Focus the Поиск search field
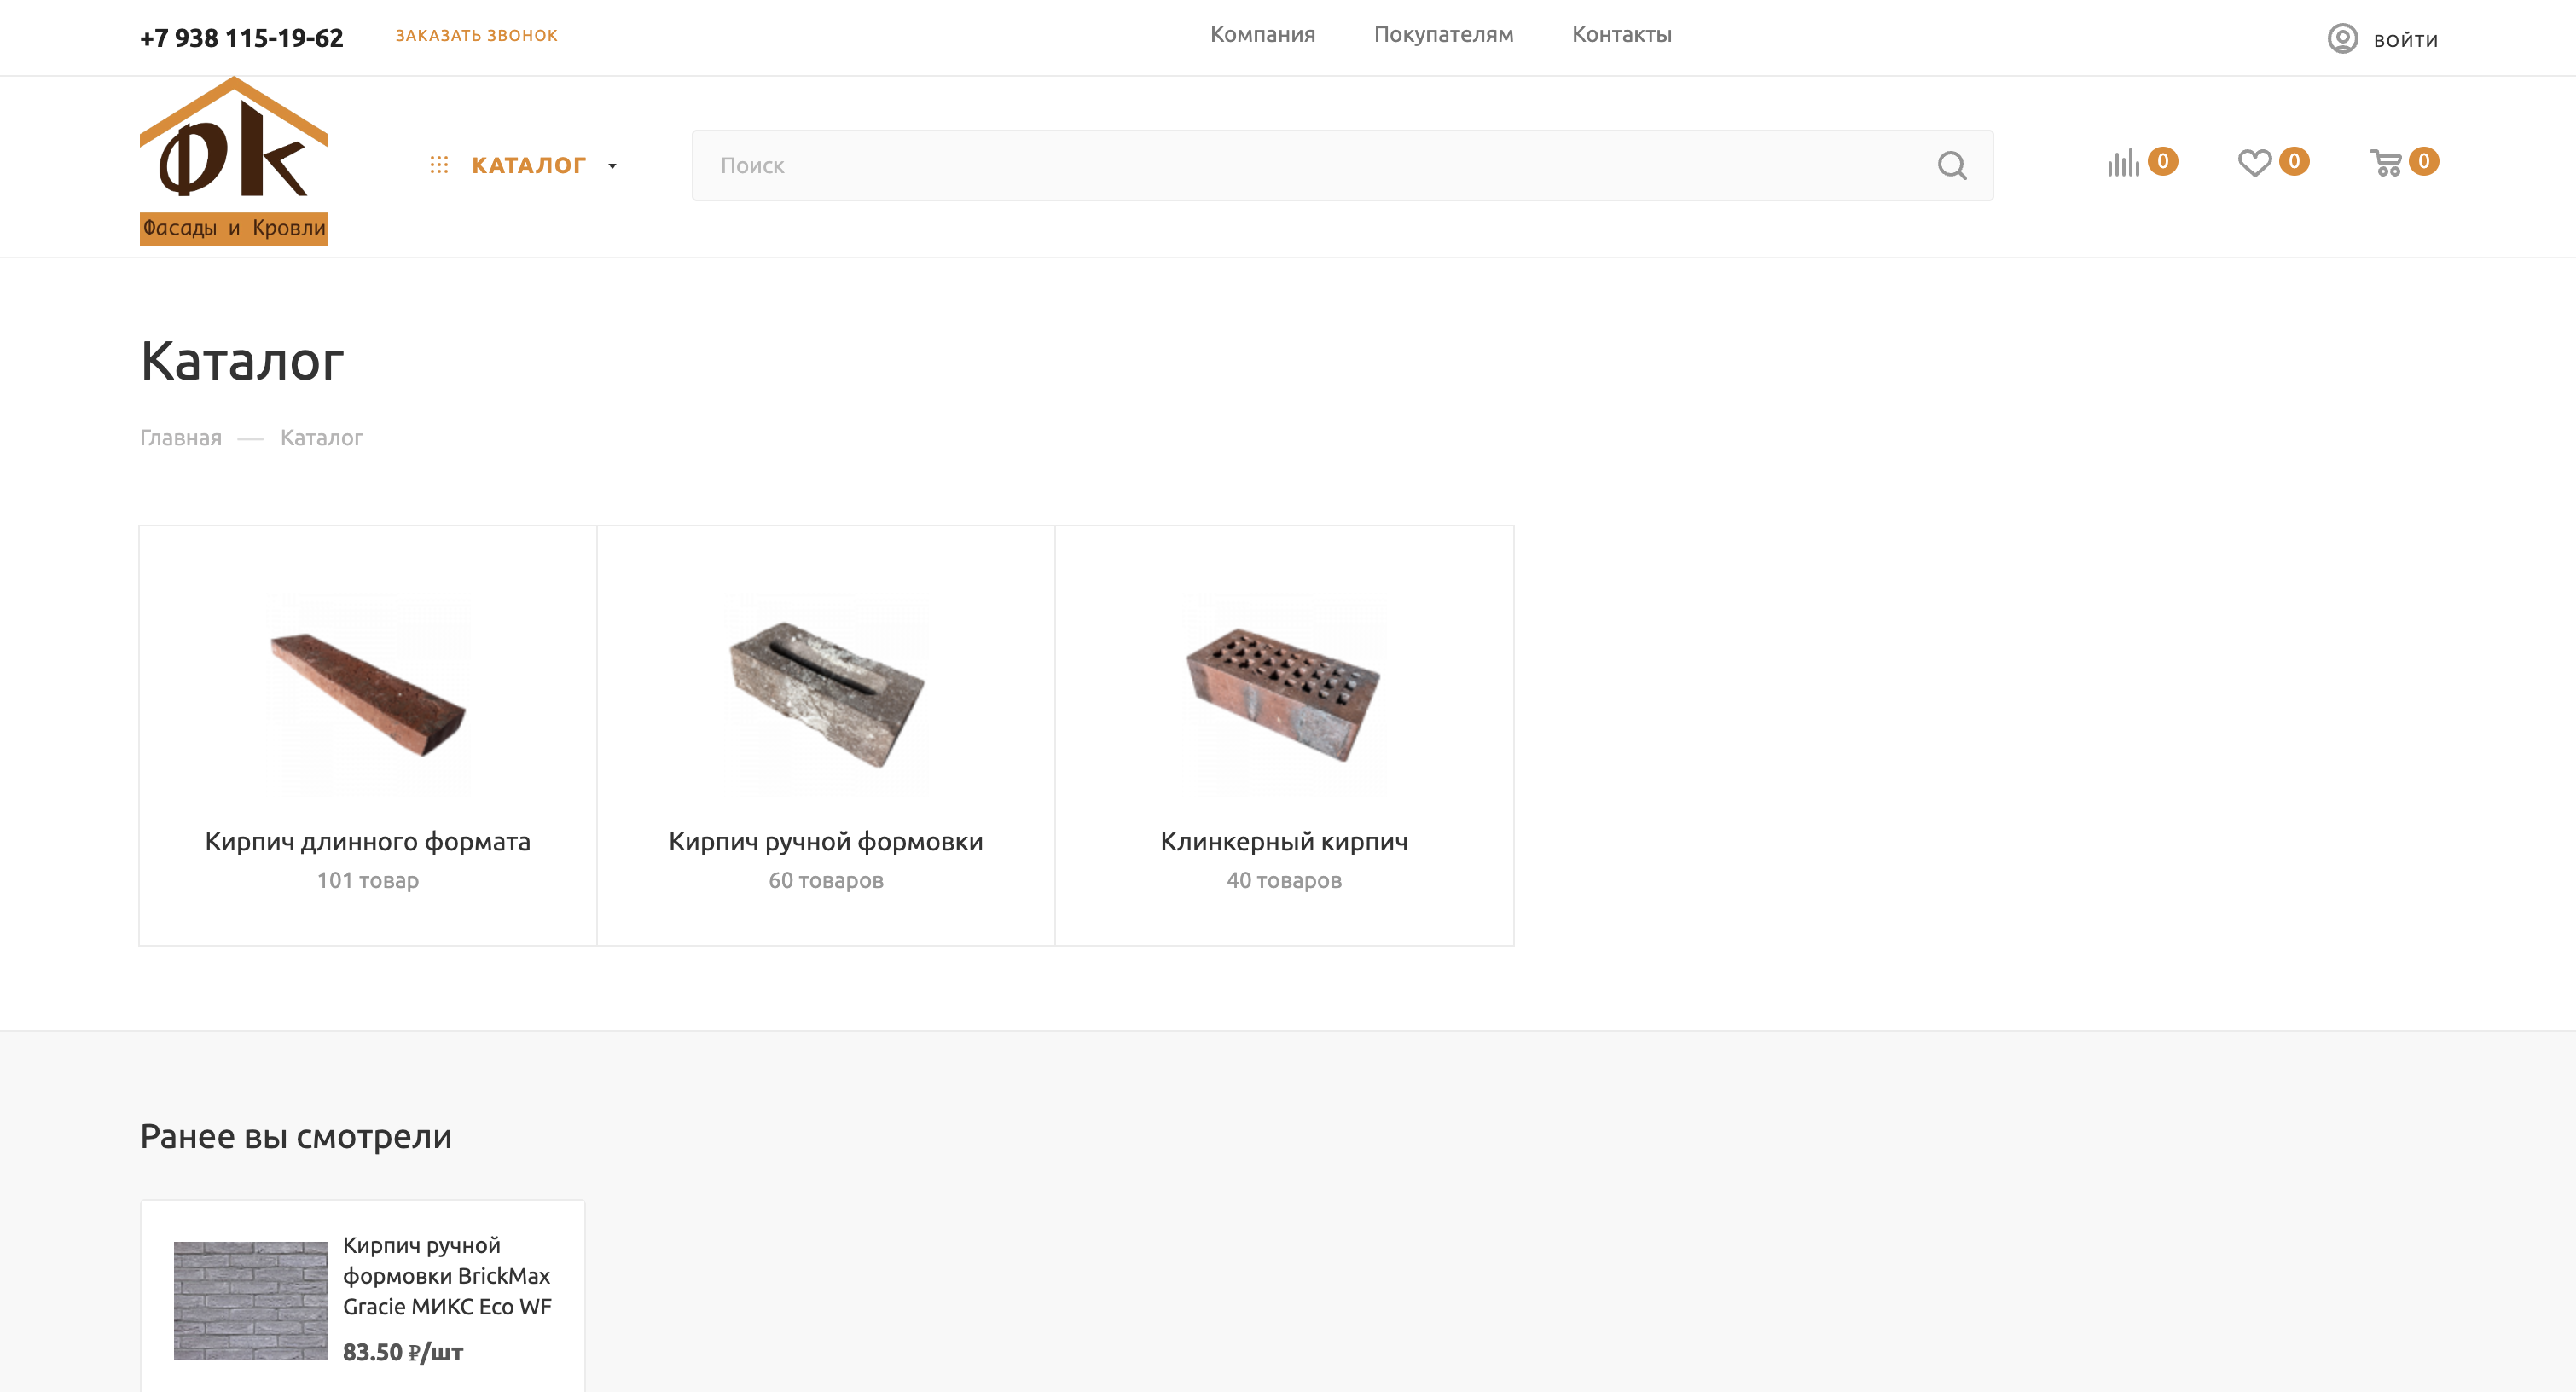Screen dimensions: 2576x1392 [1342, 165]
